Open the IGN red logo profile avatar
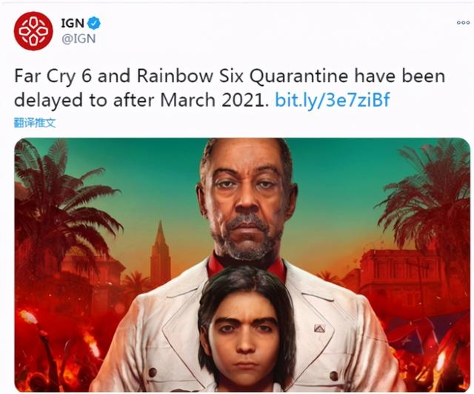Image resolution: width=474 pixels, height=394 pixels. pos(33,31)
